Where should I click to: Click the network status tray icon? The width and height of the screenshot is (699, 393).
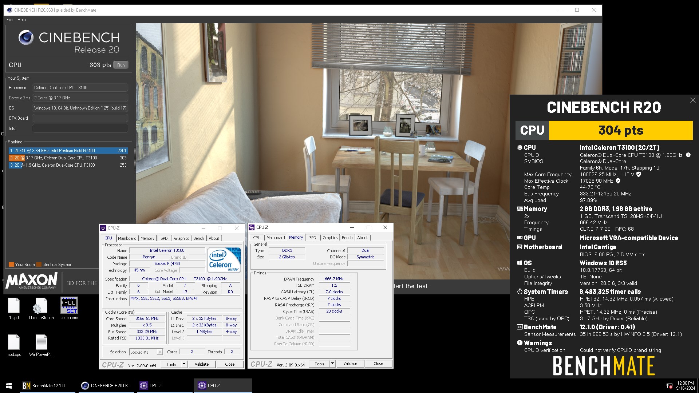pyautogui.click(x=669, y=386)
